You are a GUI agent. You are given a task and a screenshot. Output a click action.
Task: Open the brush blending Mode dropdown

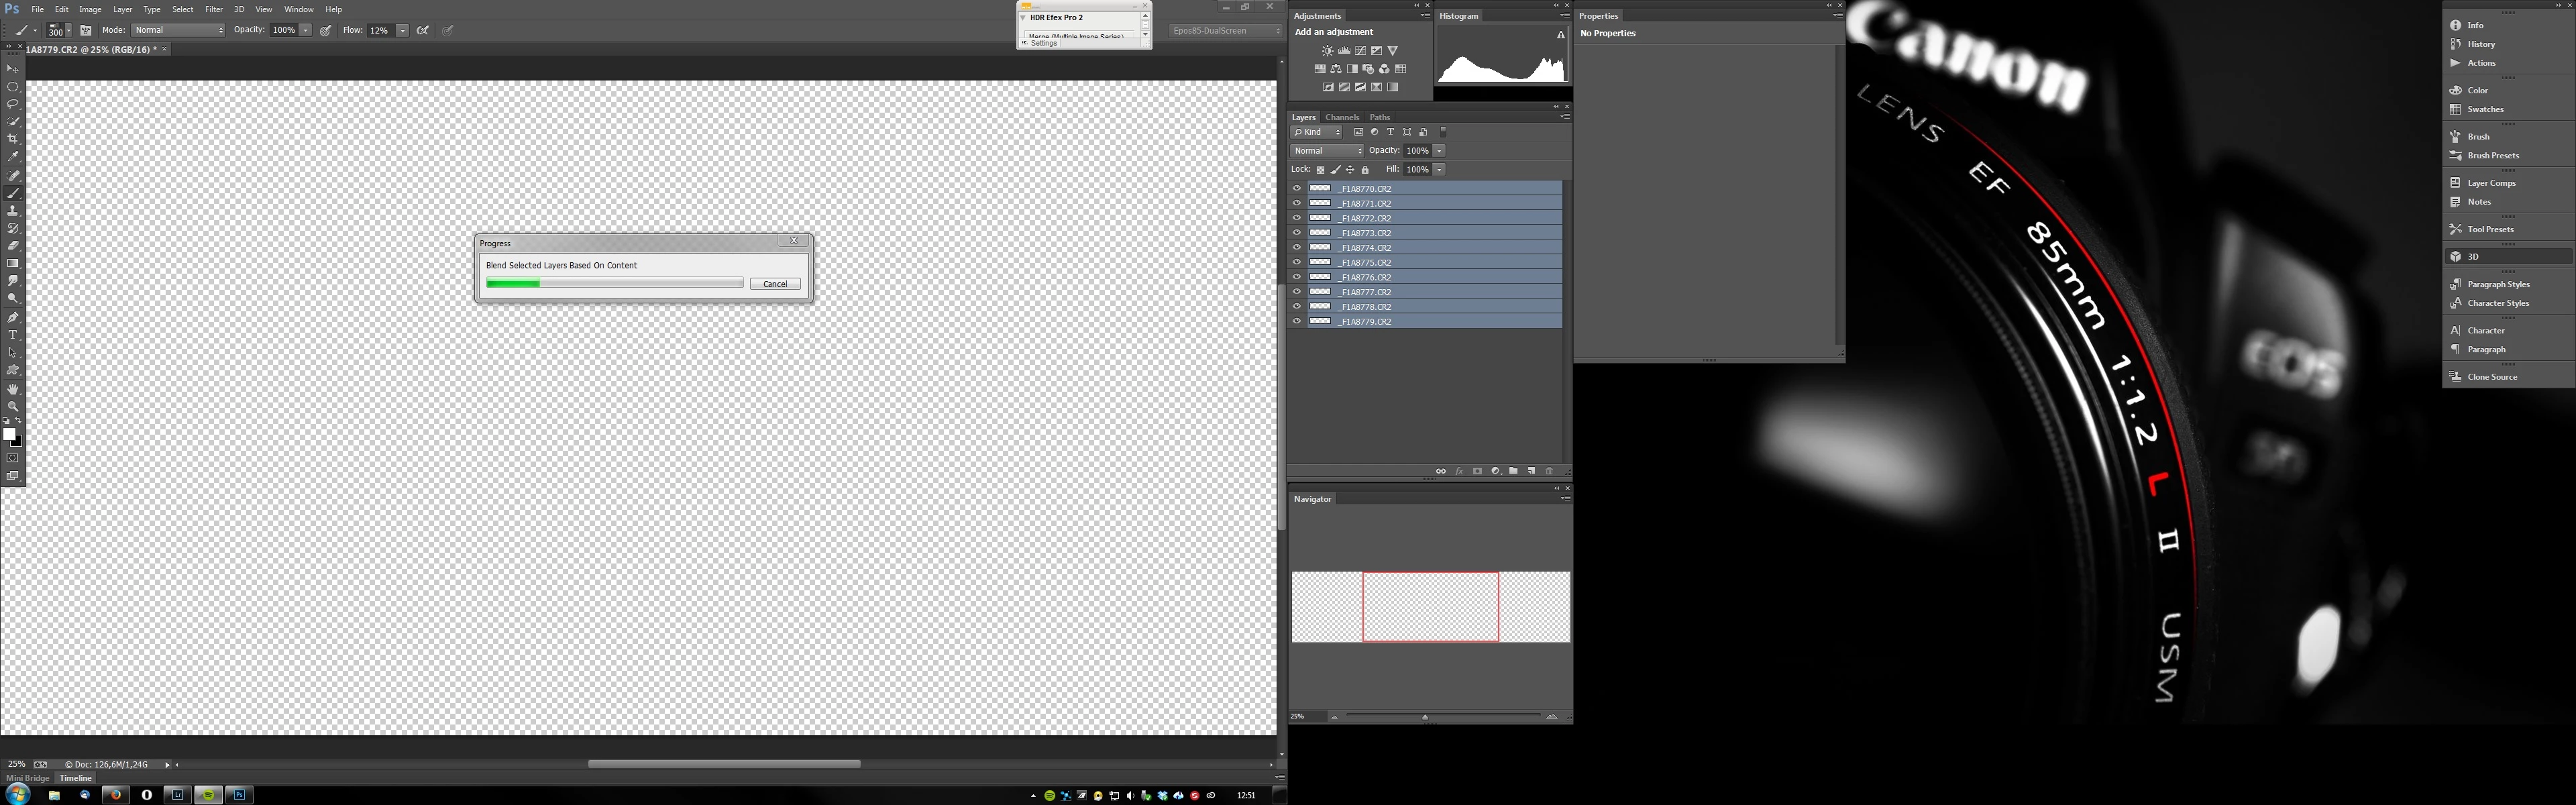(178, 30)
